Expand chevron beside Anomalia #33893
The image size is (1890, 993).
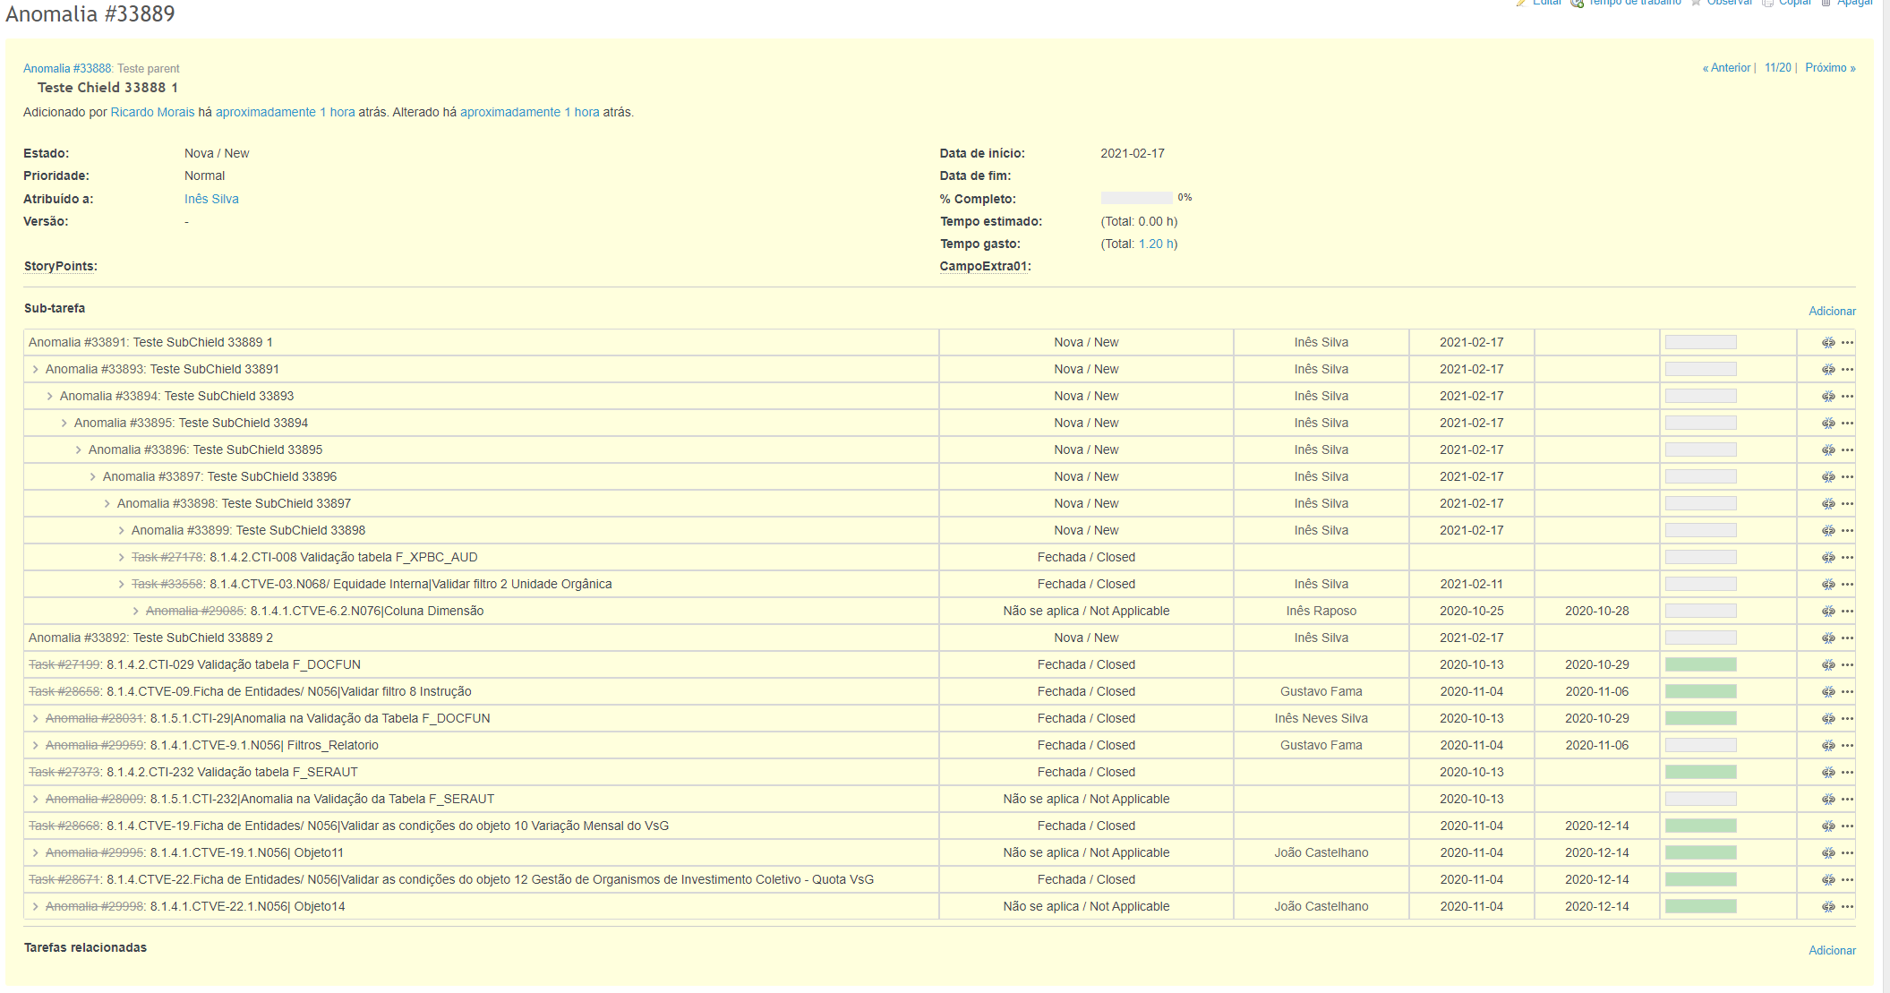tap(35, 369)
